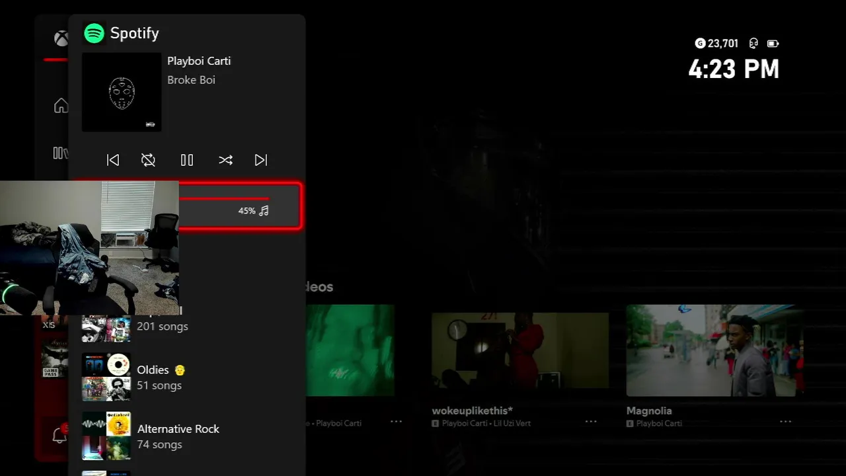
Task: Open options for the green video card
Action: pyautogui.click(x=396, y=422)
